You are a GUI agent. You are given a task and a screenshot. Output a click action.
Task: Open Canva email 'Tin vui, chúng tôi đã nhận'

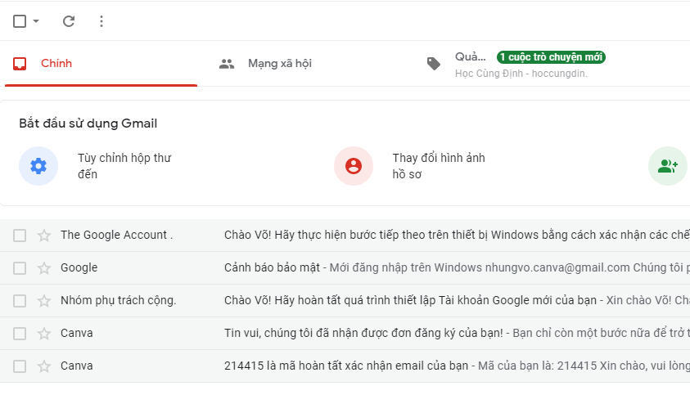363,333
